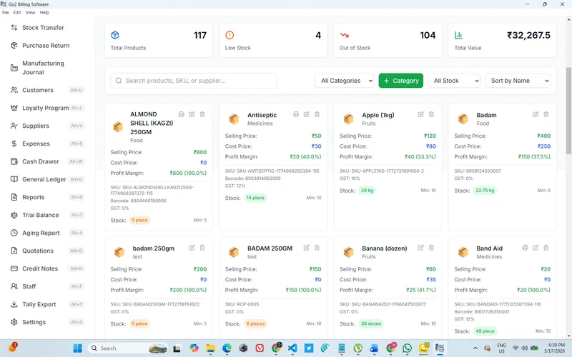572x357 pixels.
Task: Delete the Antiseptic product
Action: (317, 114)
